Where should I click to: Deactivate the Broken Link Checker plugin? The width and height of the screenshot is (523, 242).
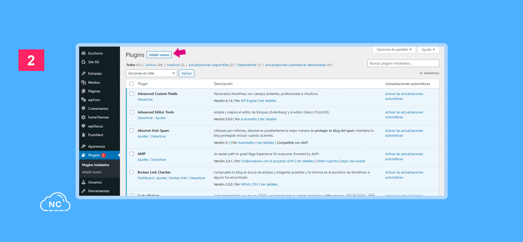tap(198, 178)
